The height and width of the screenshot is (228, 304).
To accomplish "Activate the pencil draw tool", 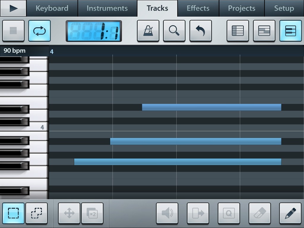I will coord(290,213).
